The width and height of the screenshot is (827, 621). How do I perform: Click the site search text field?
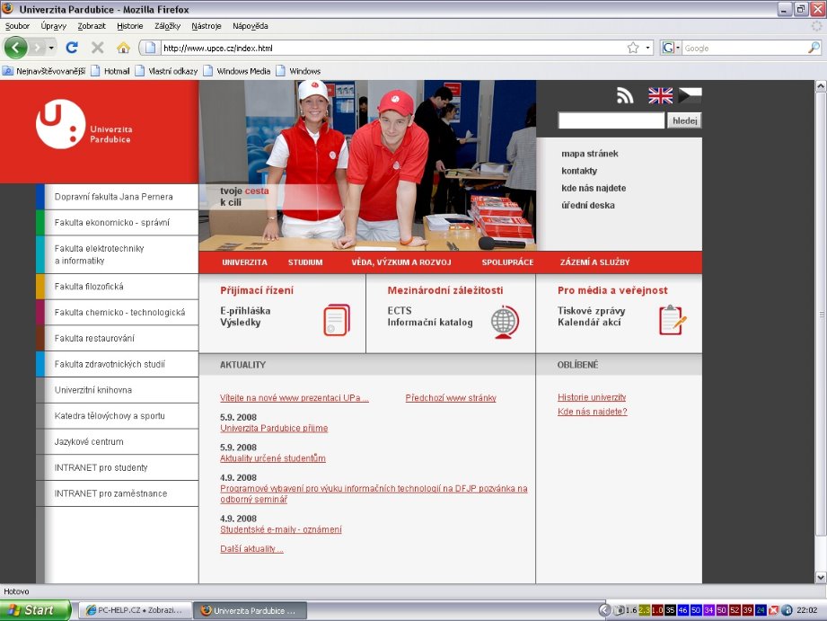pos(611,120)
